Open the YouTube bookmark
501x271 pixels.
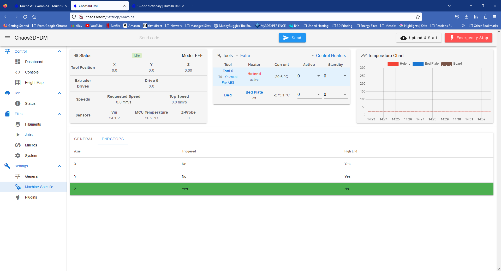point(94,26)
